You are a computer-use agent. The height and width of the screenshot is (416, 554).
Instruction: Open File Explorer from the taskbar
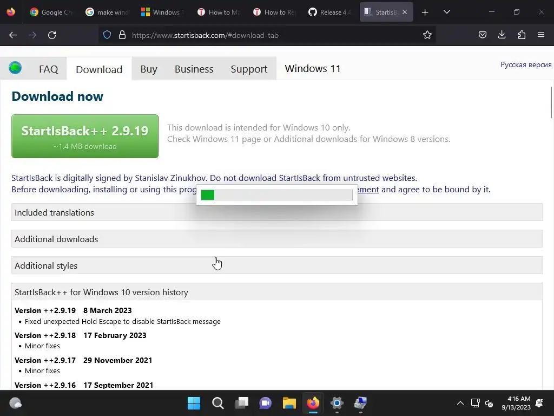289,403
